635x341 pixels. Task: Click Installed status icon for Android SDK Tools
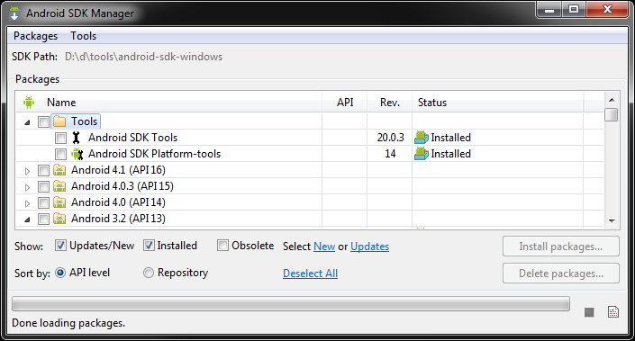[422, 138]
